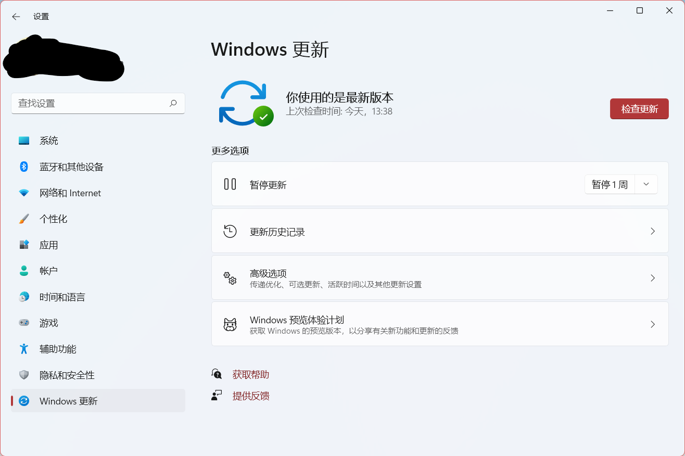This screenshot has width=685, height=456.
Task: Click the Windows 预览体验计划 ninja cat icon
Action: 230,324
